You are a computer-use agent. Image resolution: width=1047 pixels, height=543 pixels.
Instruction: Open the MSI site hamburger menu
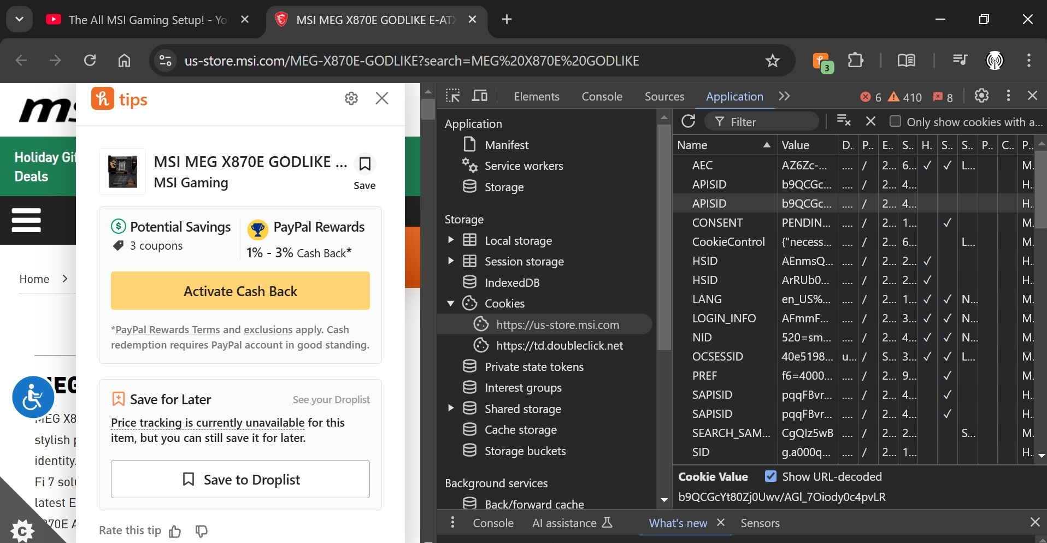pos(26,220)
